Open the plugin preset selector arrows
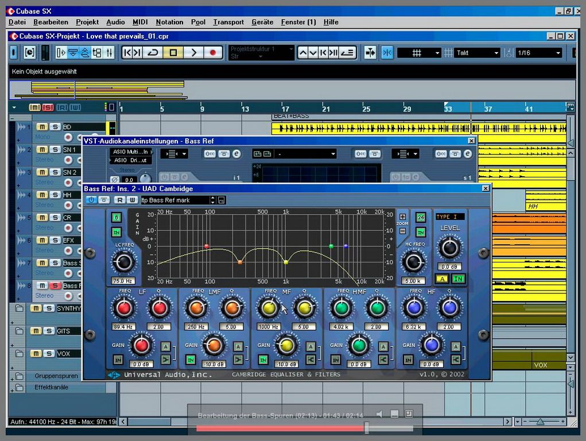Screen dimensions: 586x441 click(213, 200)
